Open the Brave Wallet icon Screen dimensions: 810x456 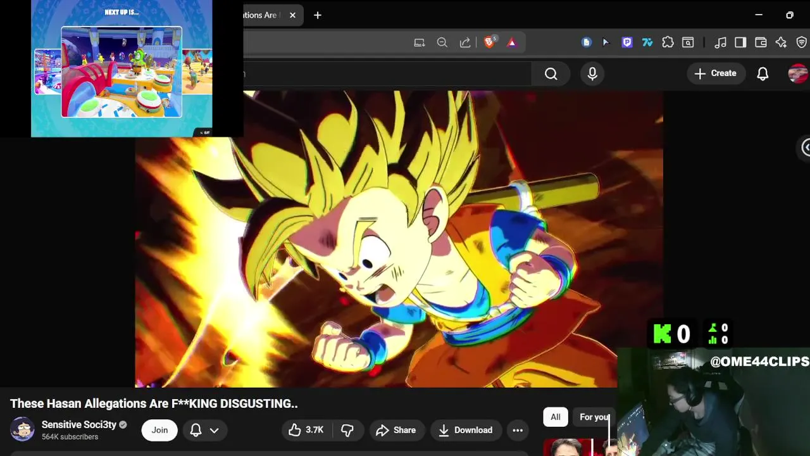761,42
